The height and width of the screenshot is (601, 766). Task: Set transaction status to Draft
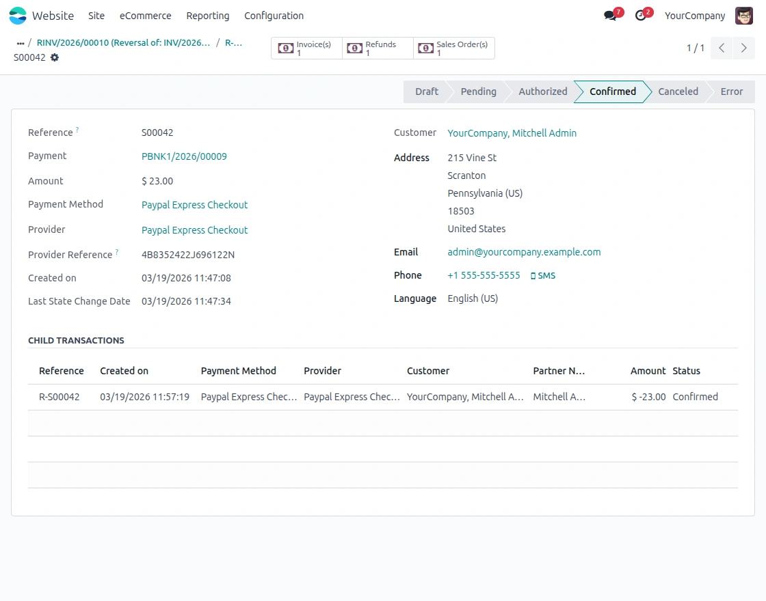pyautogui.click(x=426, y=91)
